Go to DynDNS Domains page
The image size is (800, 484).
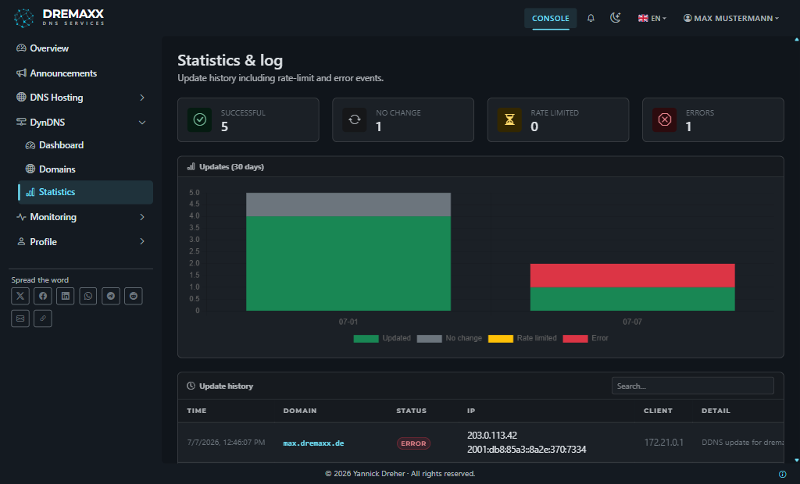point(57,169)
